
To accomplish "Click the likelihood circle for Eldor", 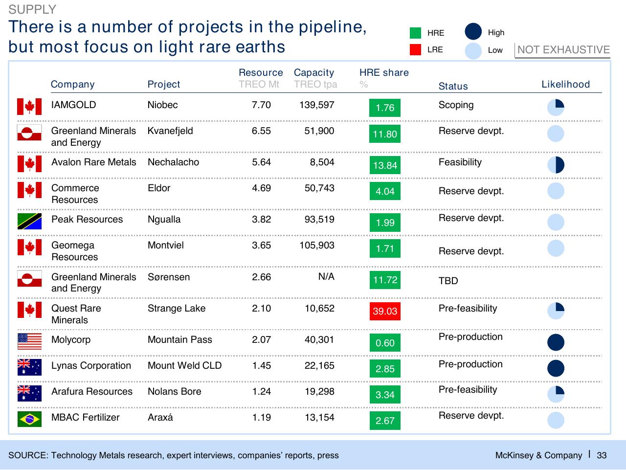I will click(556, 191).
